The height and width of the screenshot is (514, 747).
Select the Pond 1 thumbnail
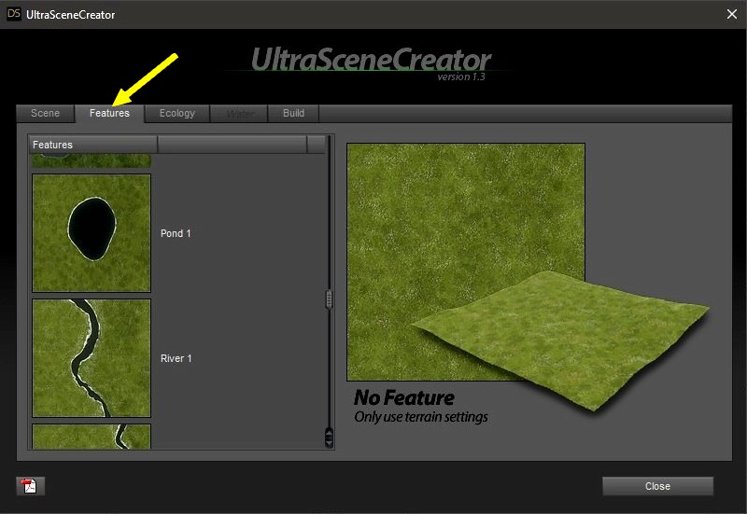92,232
